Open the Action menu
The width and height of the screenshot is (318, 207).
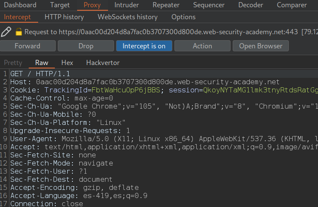(202, 46)
